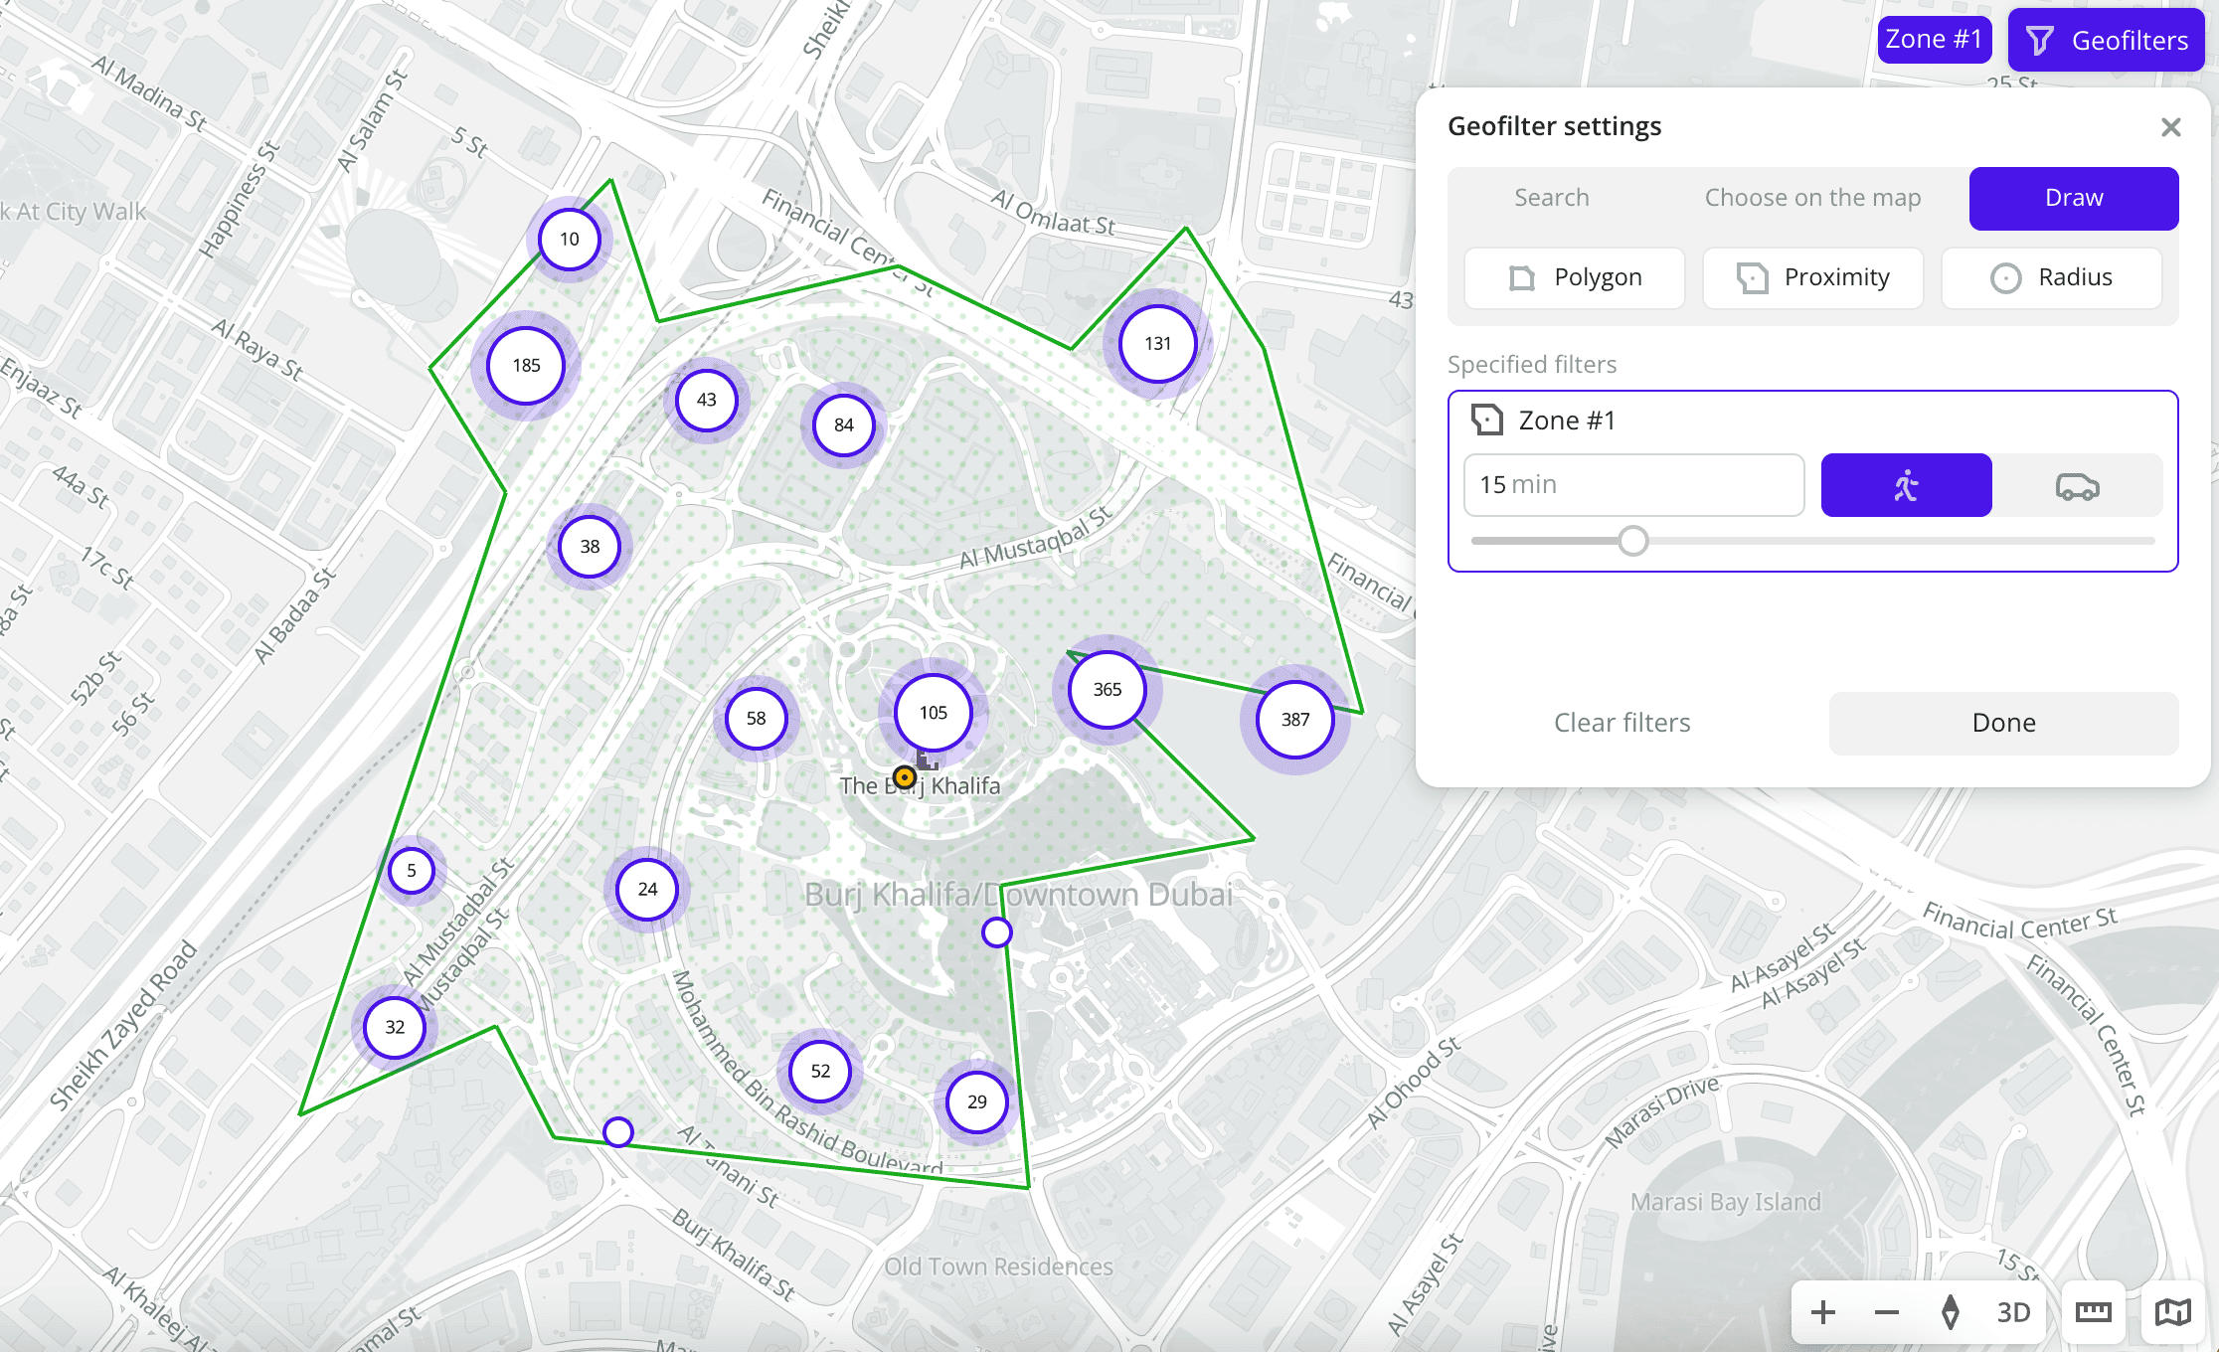Viewport: 2219px width, 1352px height.
Task: Close the Geofilter settings panel
Action: [2170, 127]
